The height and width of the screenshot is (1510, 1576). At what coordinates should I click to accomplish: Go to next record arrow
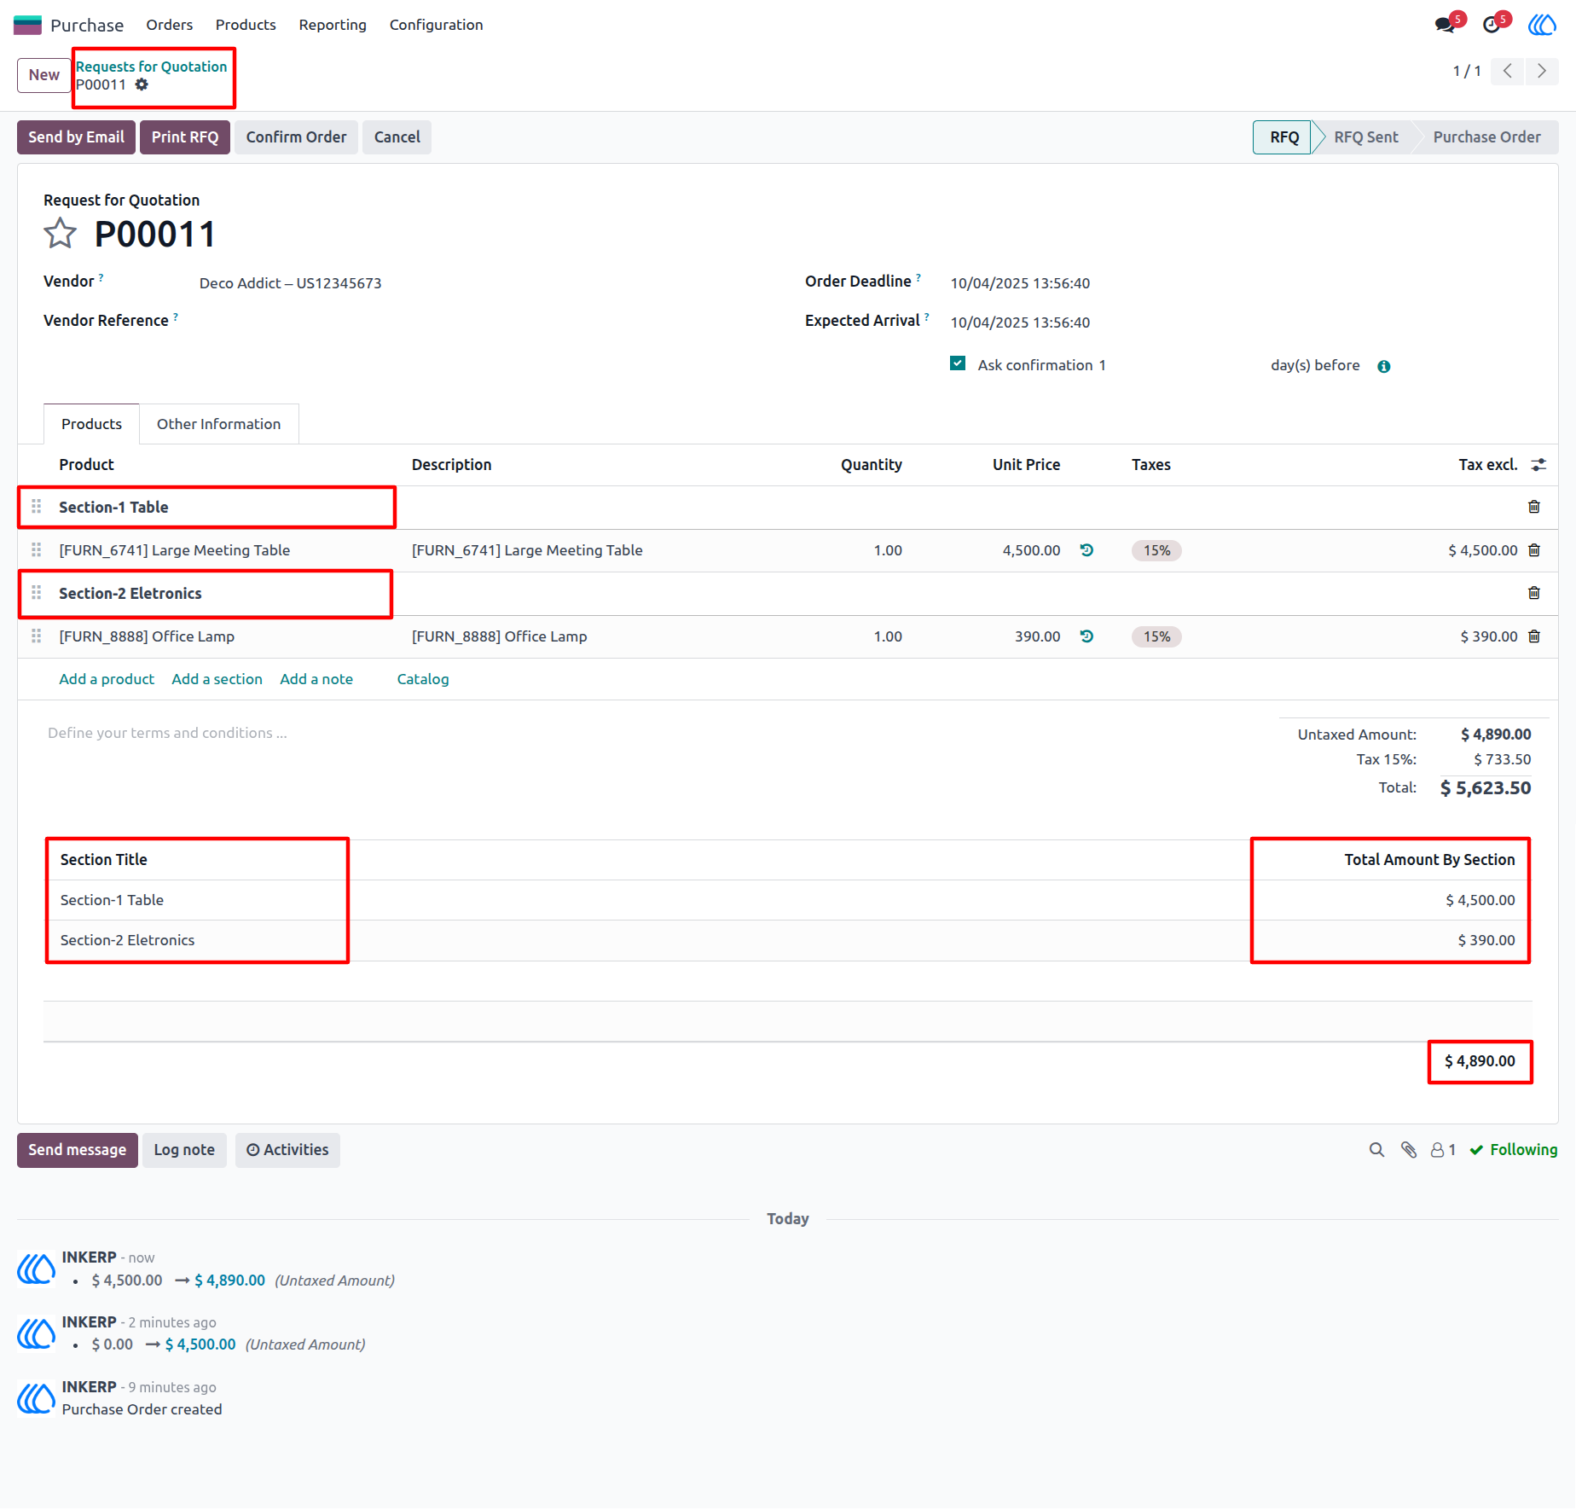point(1541,71)
